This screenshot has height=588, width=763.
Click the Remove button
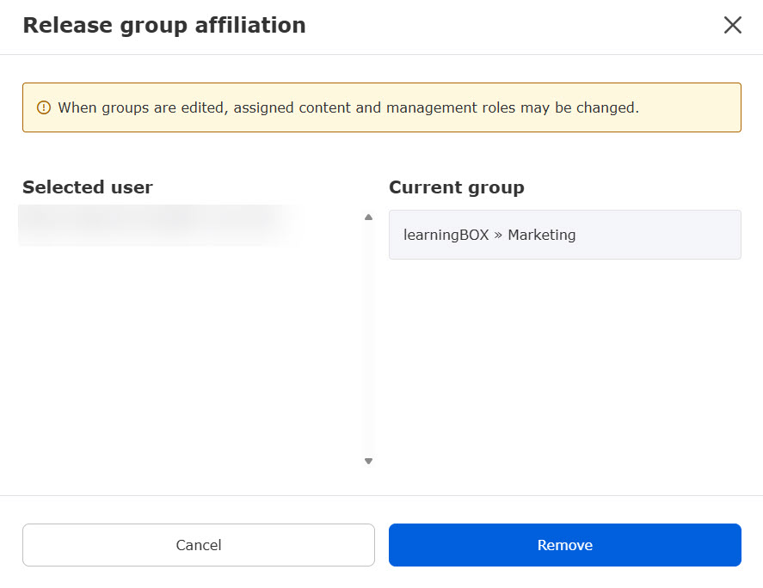564,545
